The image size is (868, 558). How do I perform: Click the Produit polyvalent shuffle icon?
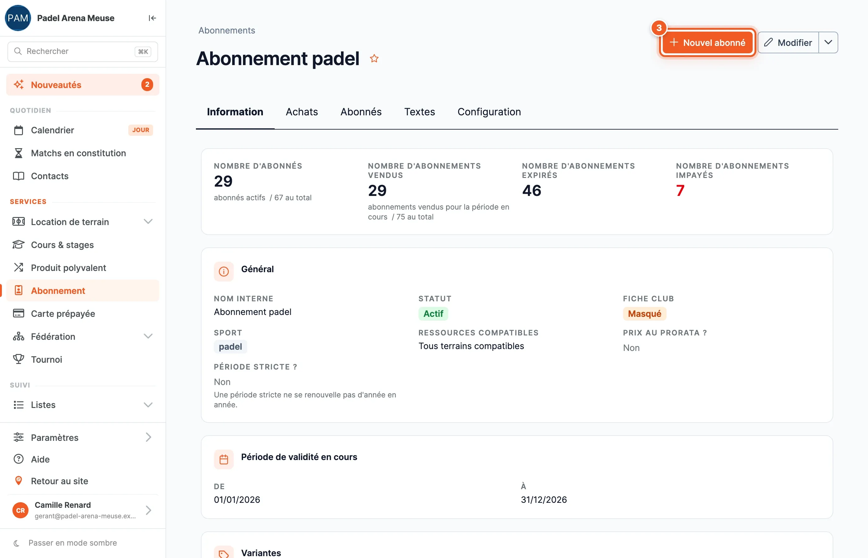pos(19,268)
